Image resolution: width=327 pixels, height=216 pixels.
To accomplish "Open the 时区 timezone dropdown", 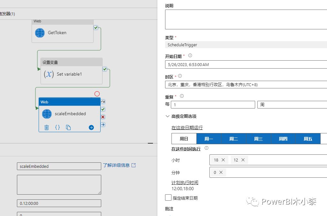I will pos(246,85).
